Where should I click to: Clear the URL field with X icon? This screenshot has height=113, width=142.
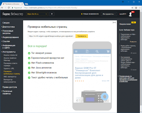point(74,36)
